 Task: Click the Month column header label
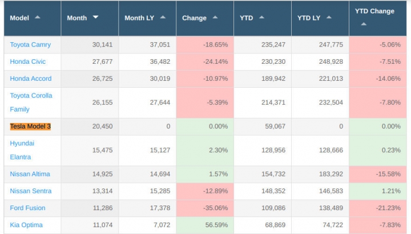tap(77, 18)
